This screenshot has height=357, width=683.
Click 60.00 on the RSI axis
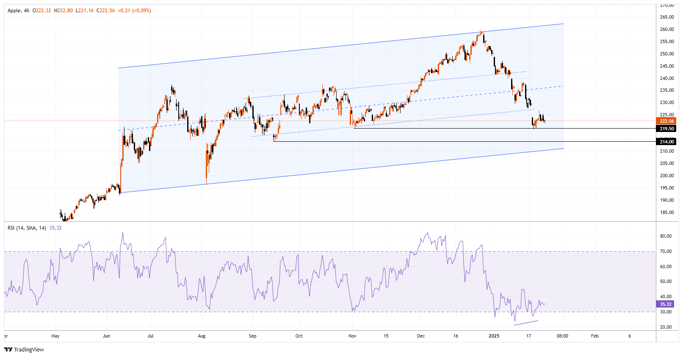coord(666,267)
